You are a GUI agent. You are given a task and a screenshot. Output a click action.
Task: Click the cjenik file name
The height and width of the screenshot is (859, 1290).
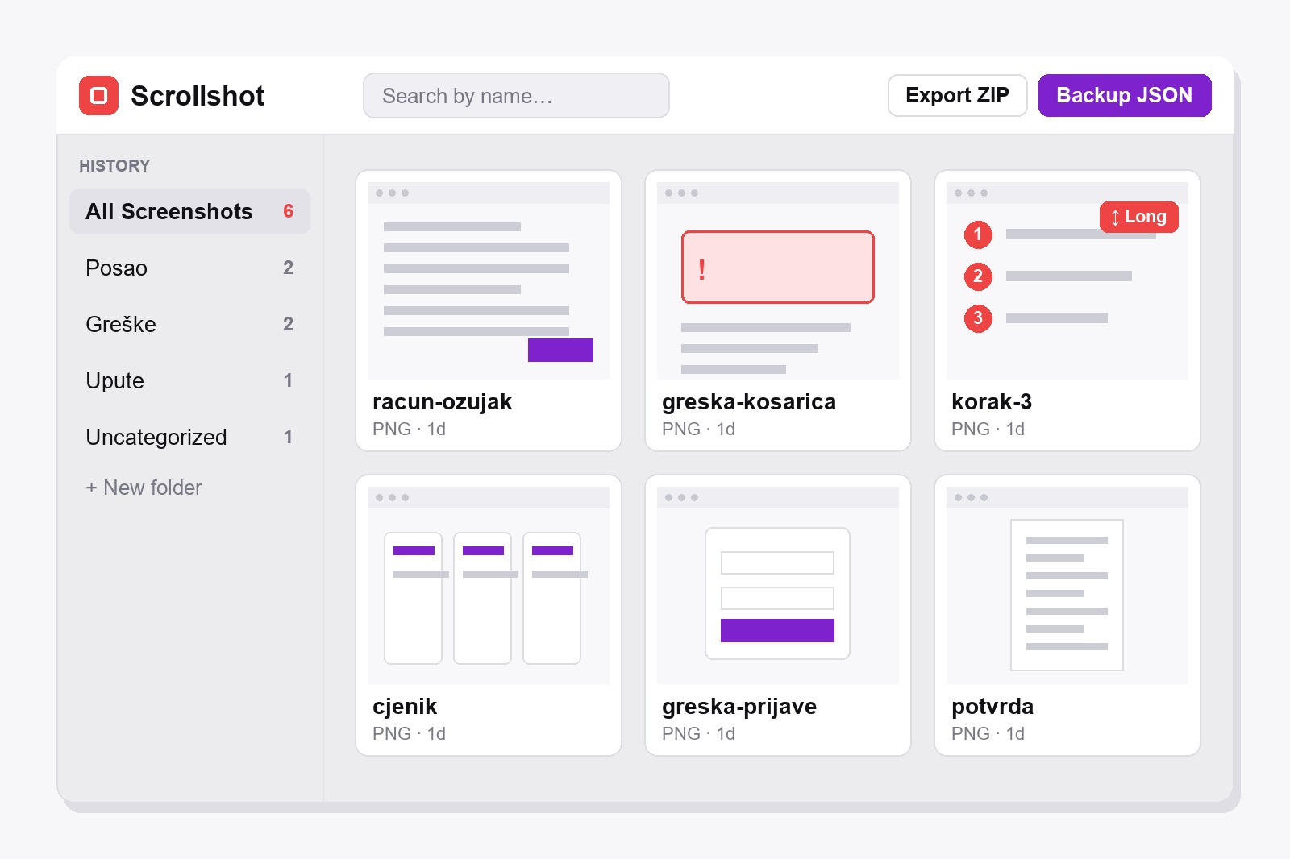click(x=405, y=707)
